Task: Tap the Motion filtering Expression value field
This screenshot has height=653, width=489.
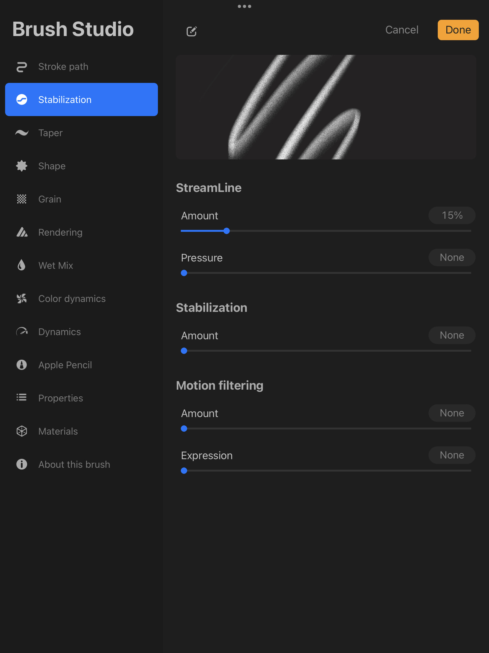Action: (452, 455)
